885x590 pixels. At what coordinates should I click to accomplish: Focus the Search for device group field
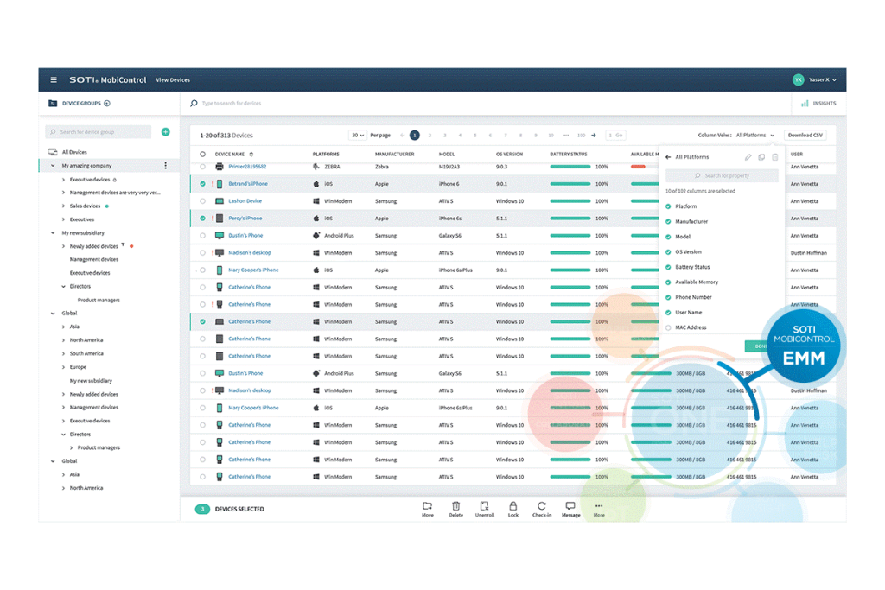coord(99,132)
